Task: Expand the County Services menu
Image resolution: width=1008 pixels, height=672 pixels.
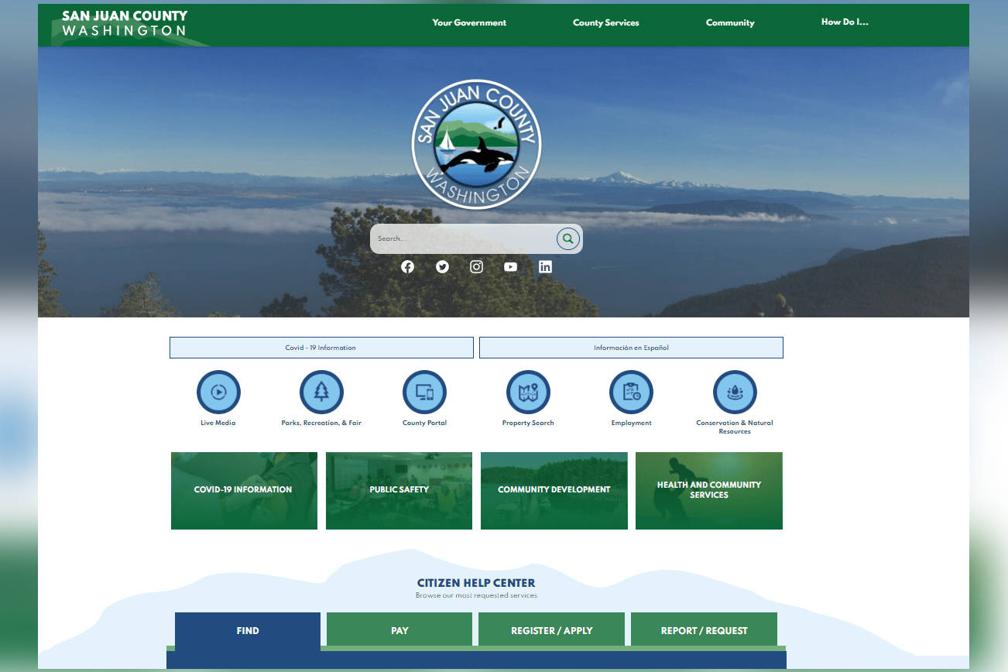Action: (x=605, y=23)
